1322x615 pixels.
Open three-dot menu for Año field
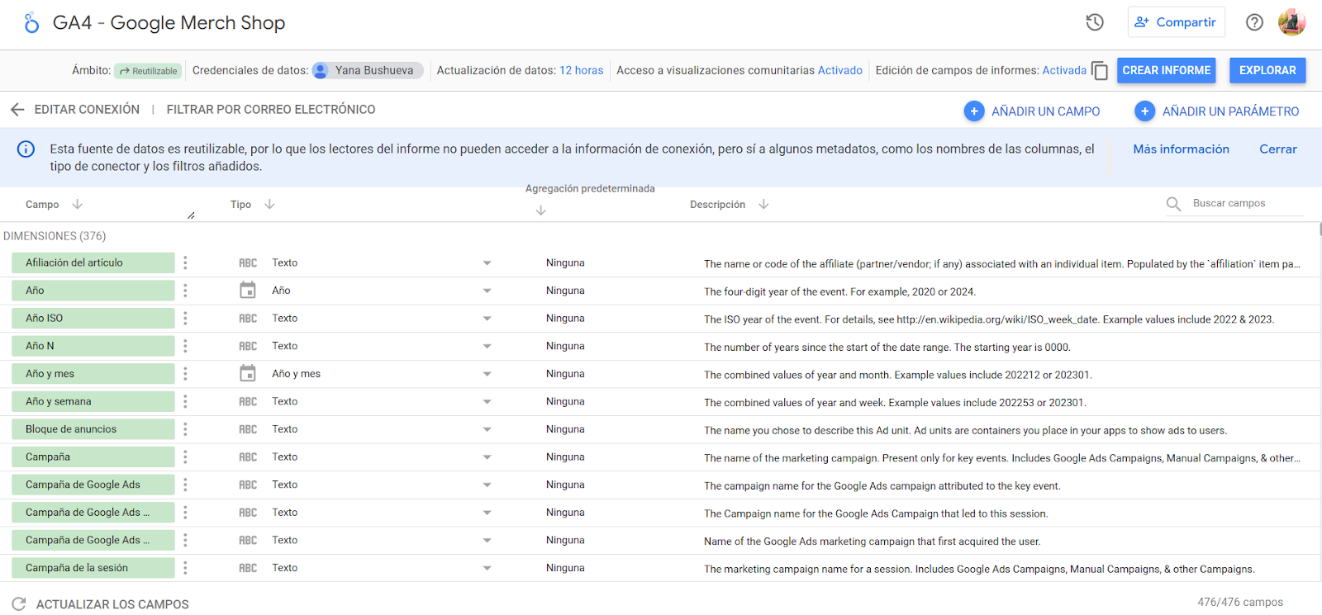coord(185,291)
